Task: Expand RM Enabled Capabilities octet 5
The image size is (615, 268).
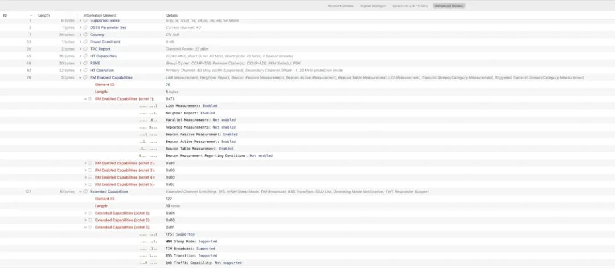Action: click(85, 184)
